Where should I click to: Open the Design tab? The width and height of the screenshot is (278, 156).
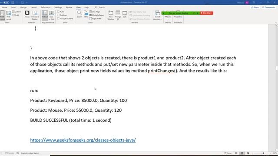click(23, 7)
